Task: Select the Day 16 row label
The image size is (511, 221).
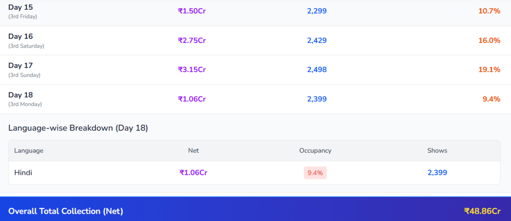Action: coord(20,37)
